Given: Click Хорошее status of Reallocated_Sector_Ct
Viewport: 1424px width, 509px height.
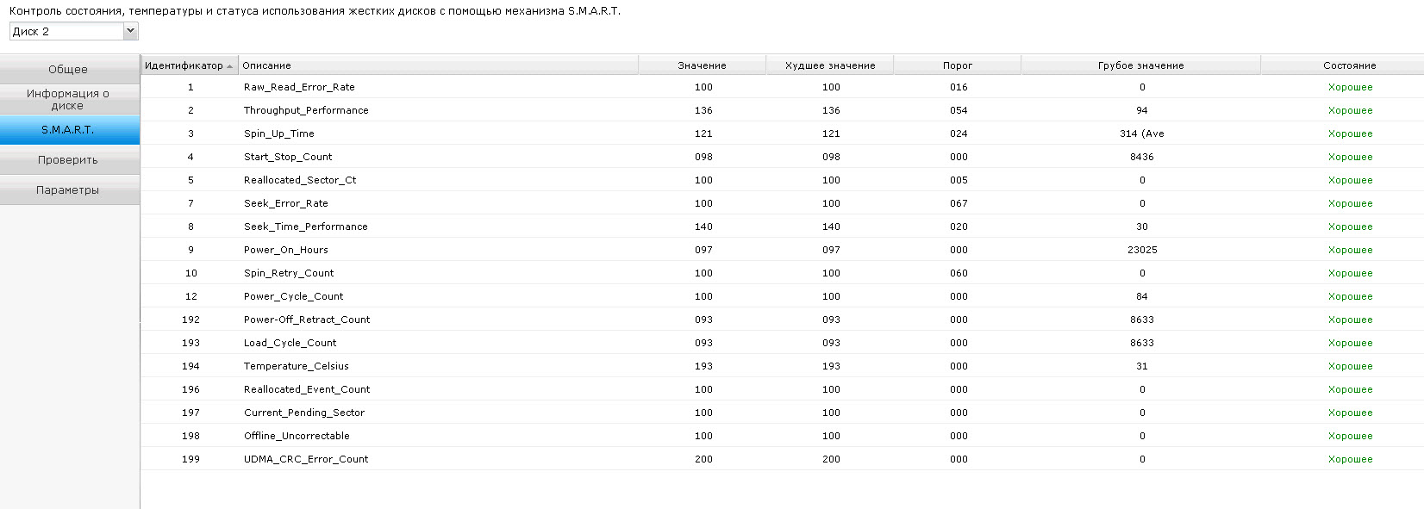Looking at the screenshot, I should tap(1350, 180).
